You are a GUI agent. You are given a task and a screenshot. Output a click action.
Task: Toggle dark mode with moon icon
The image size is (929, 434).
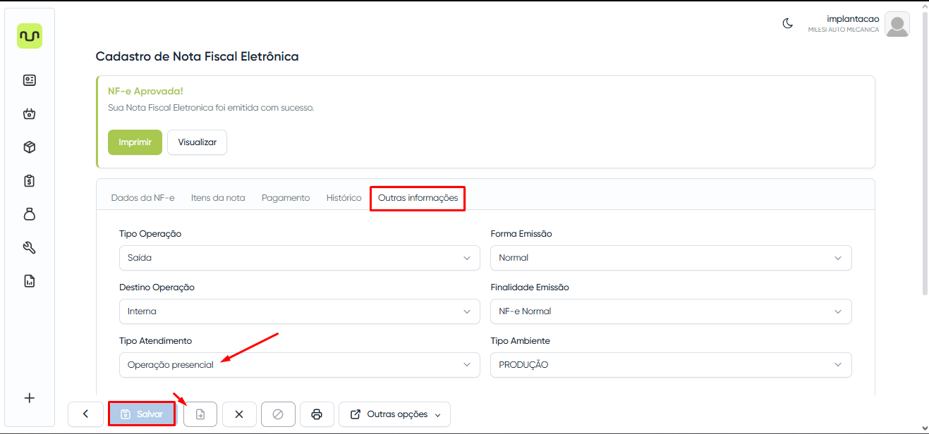(x=788, y=23)
